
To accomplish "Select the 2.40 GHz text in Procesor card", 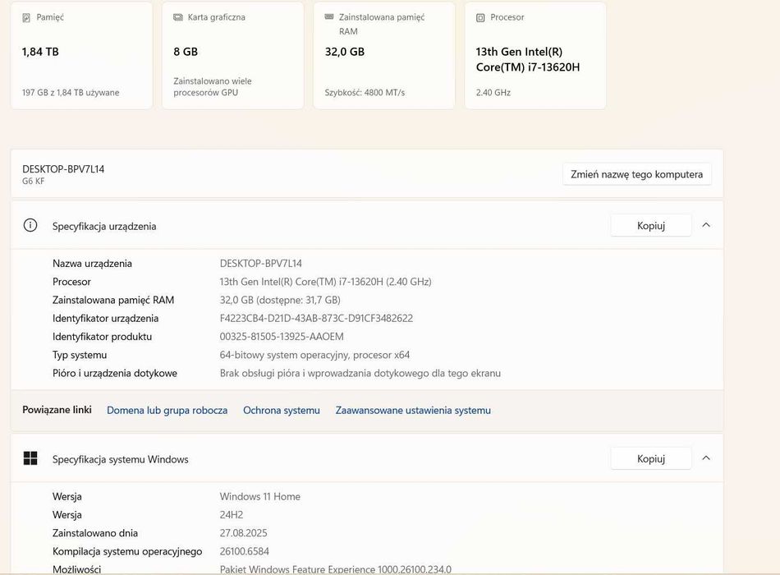I will point(493,93).
